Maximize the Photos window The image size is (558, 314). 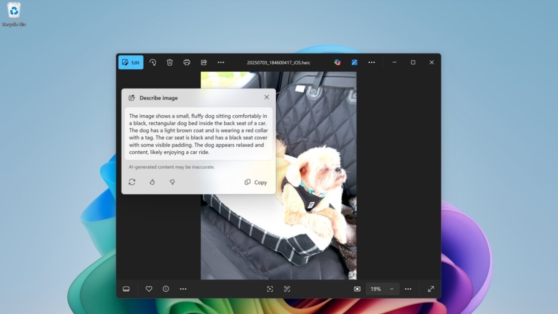point(413,62)
